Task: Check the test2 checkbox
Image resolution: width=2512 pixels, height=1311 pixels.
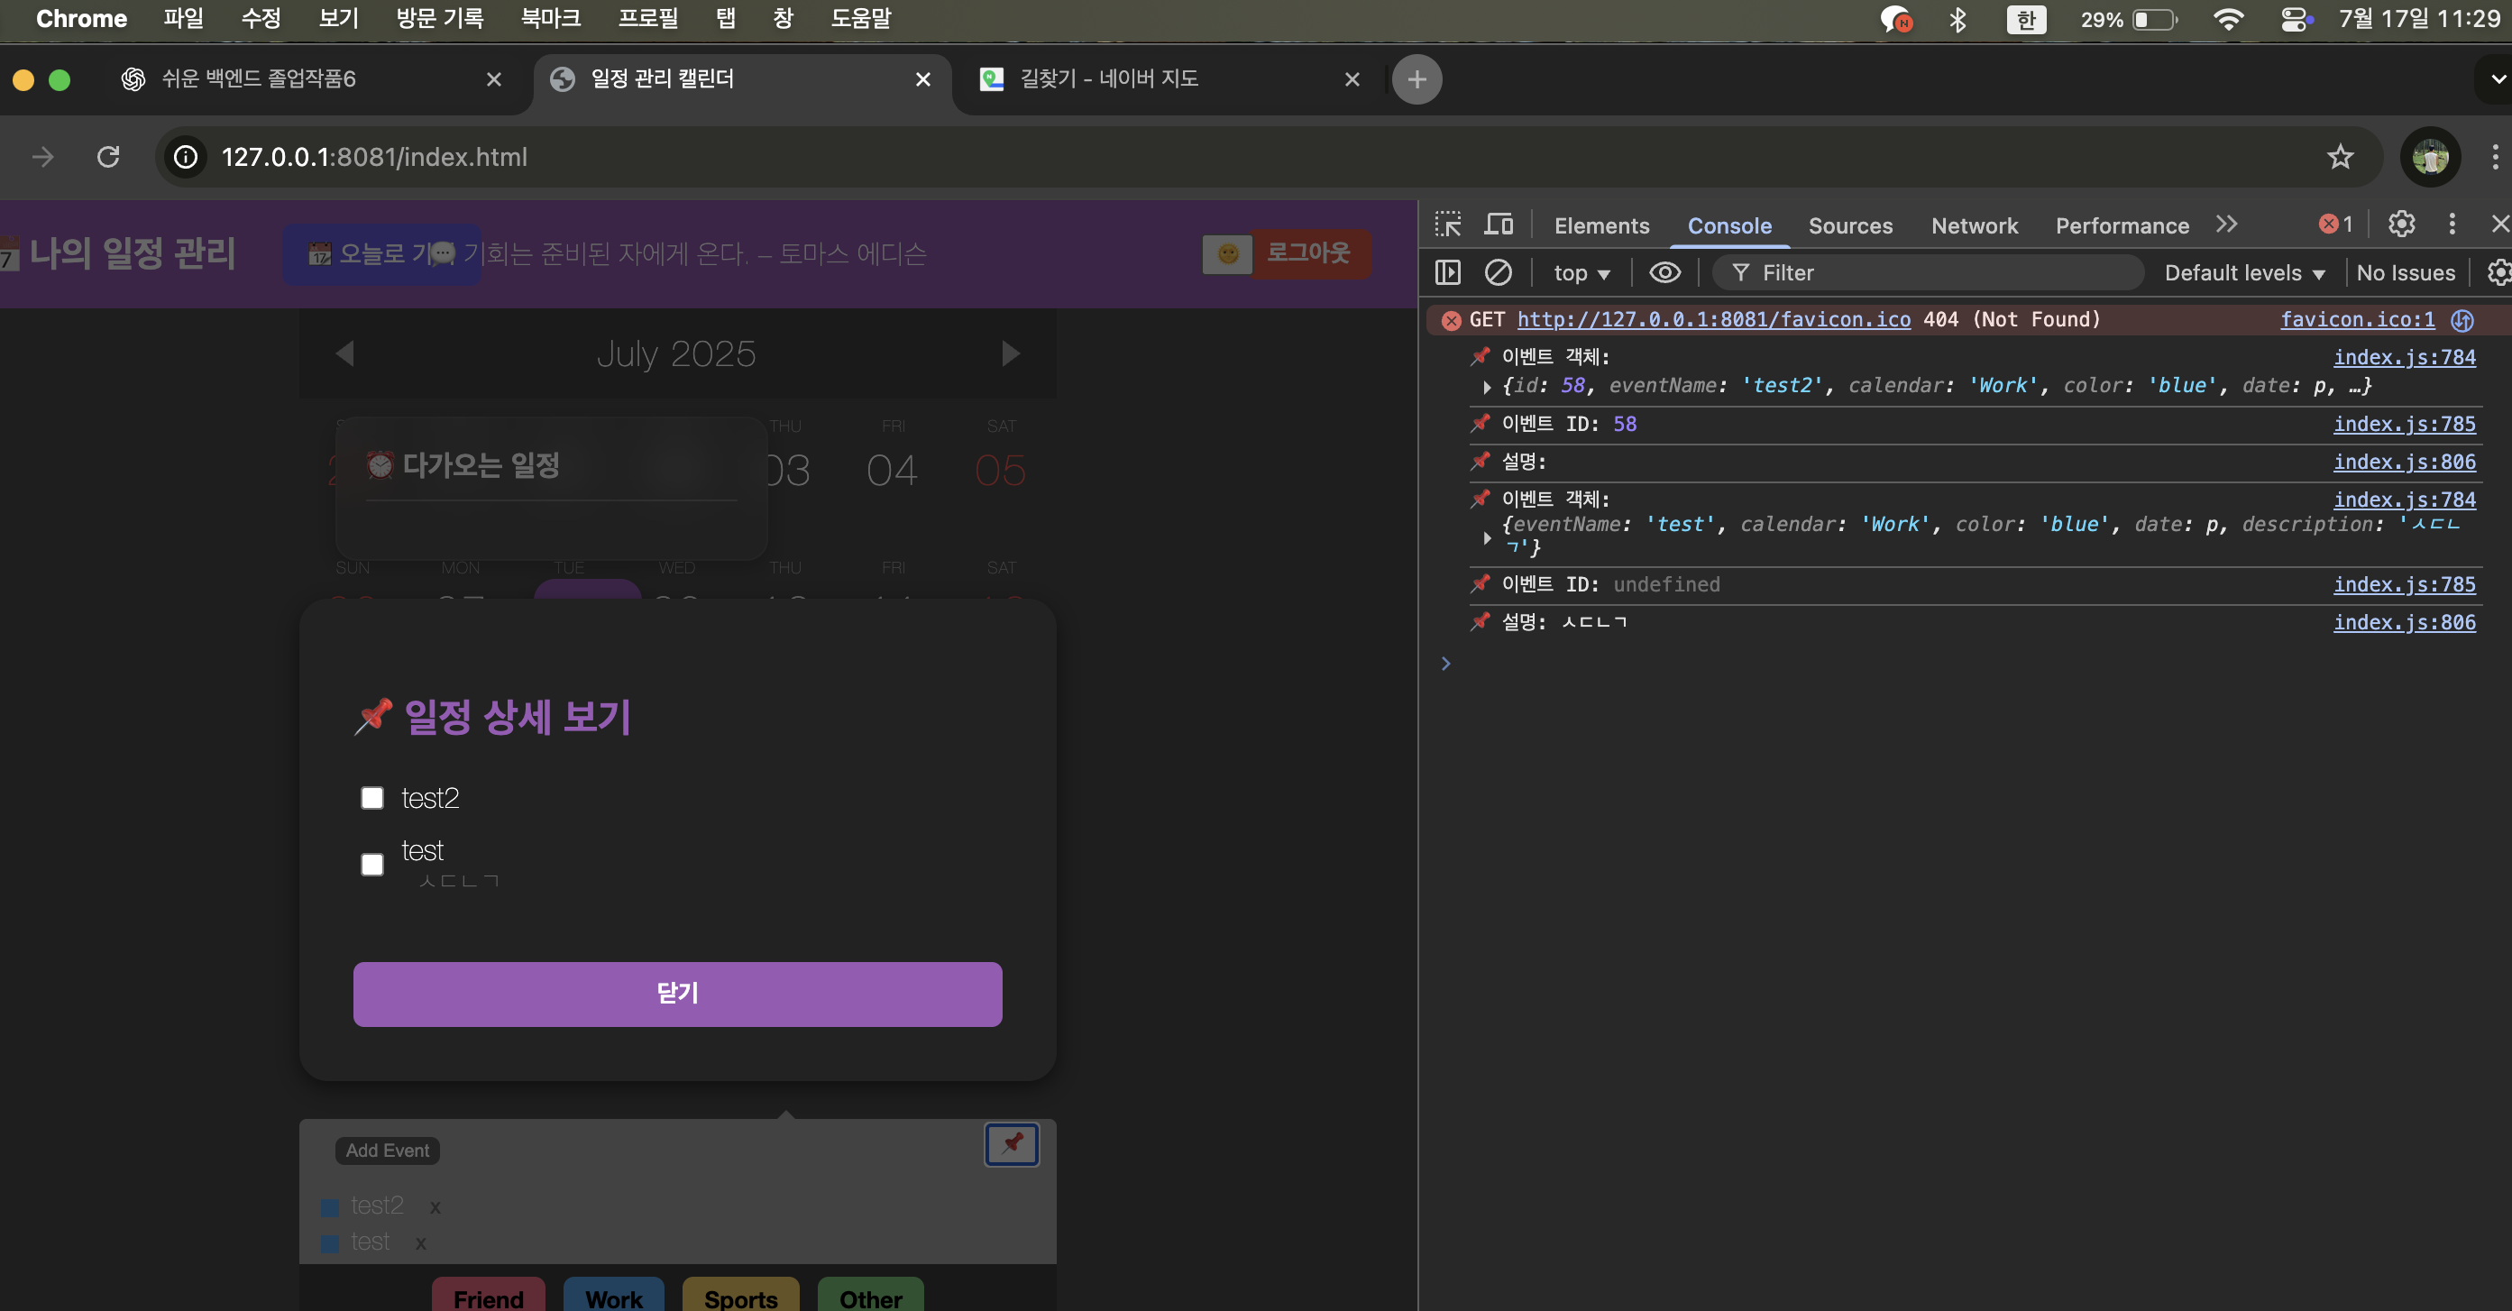Action: coord(371,798)
